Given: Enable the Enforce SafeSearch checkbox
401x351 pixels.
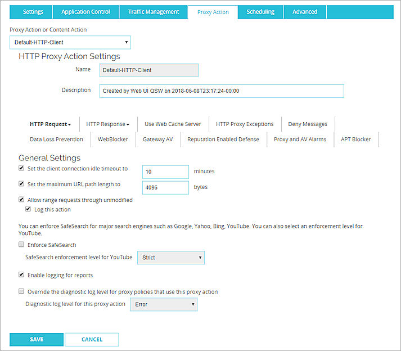Looking at the screenshot, I should 21,244.
